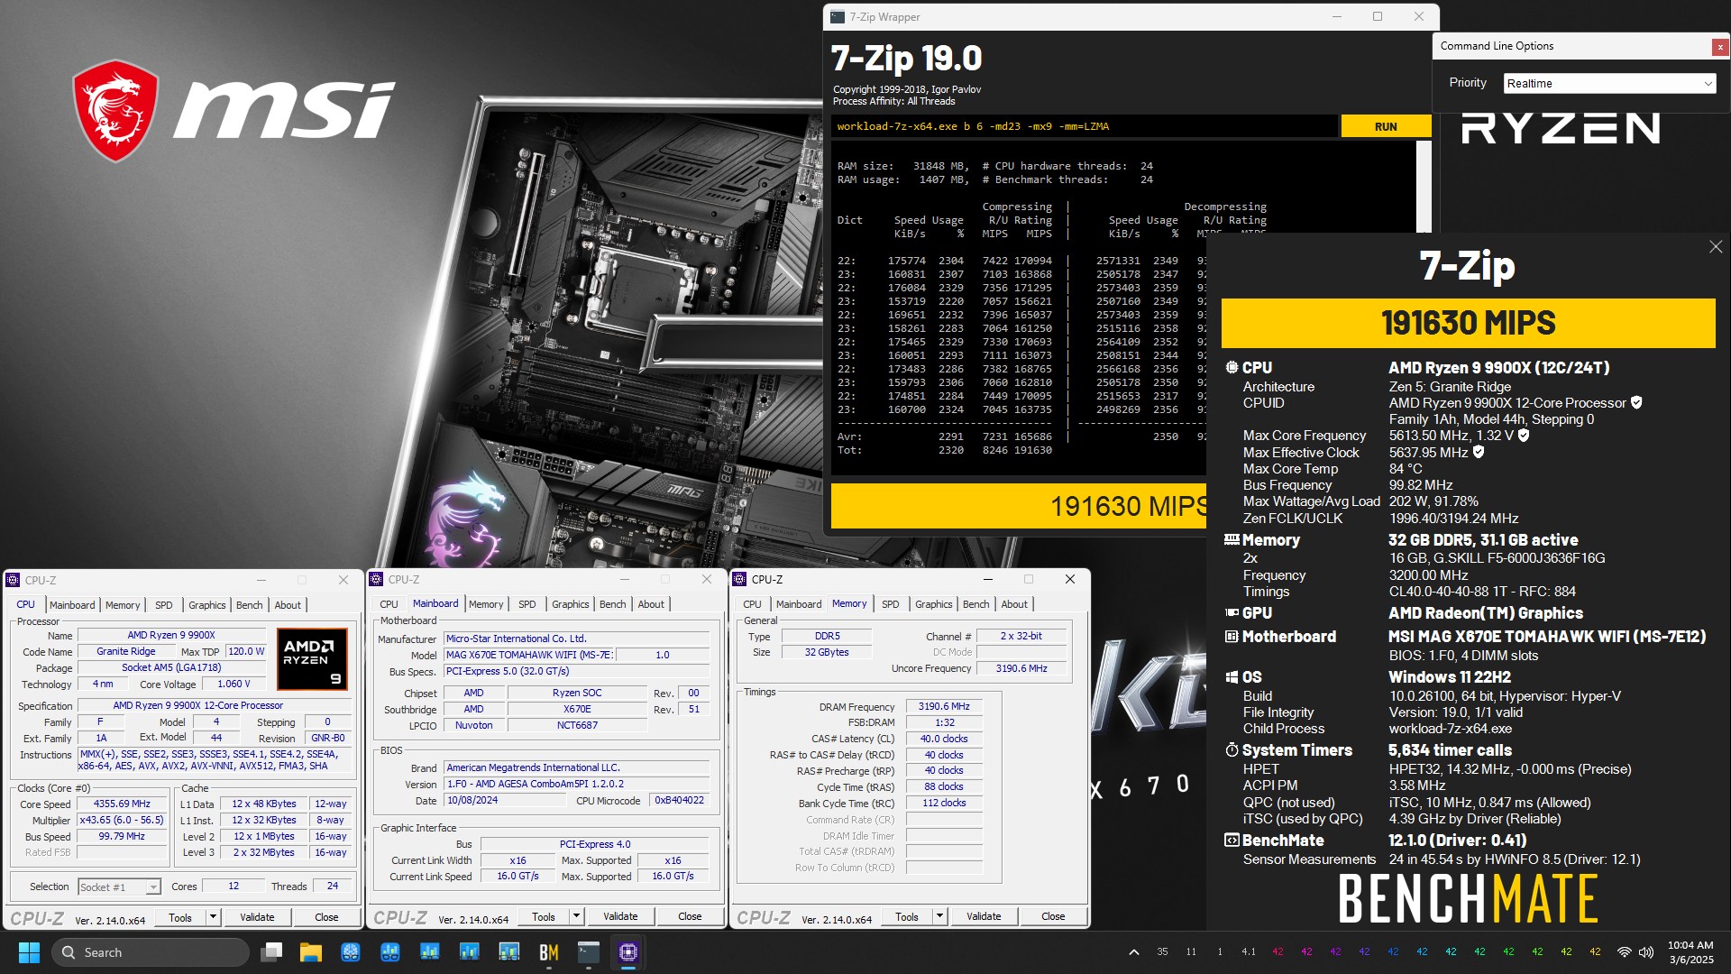Click the verified shield beside Max Core Frequency
The width and height of the screenshot is (1731, 974).
click(1524, 436)
